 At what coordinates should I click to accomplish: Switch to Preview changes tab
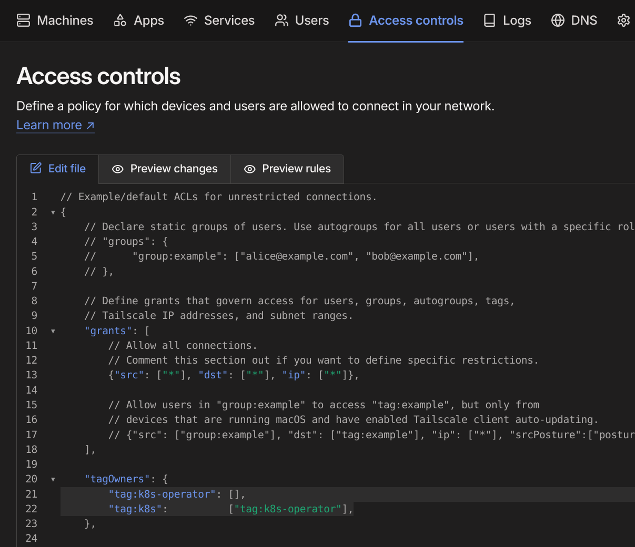(x=165, y=169)
